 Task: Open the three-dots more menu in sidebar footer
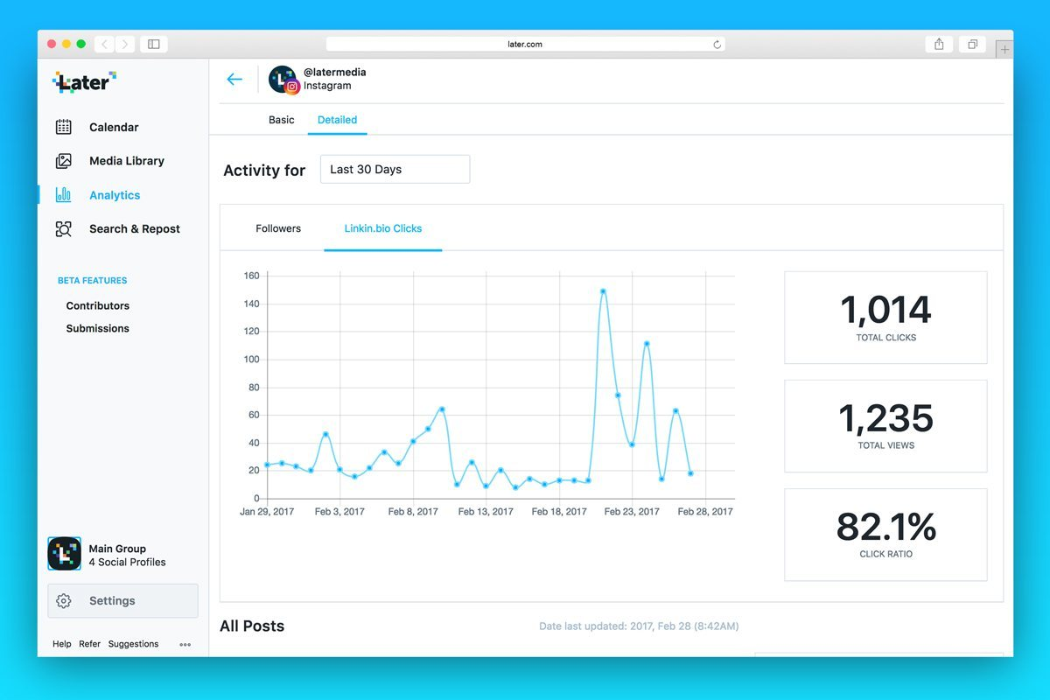click(185, 645)
